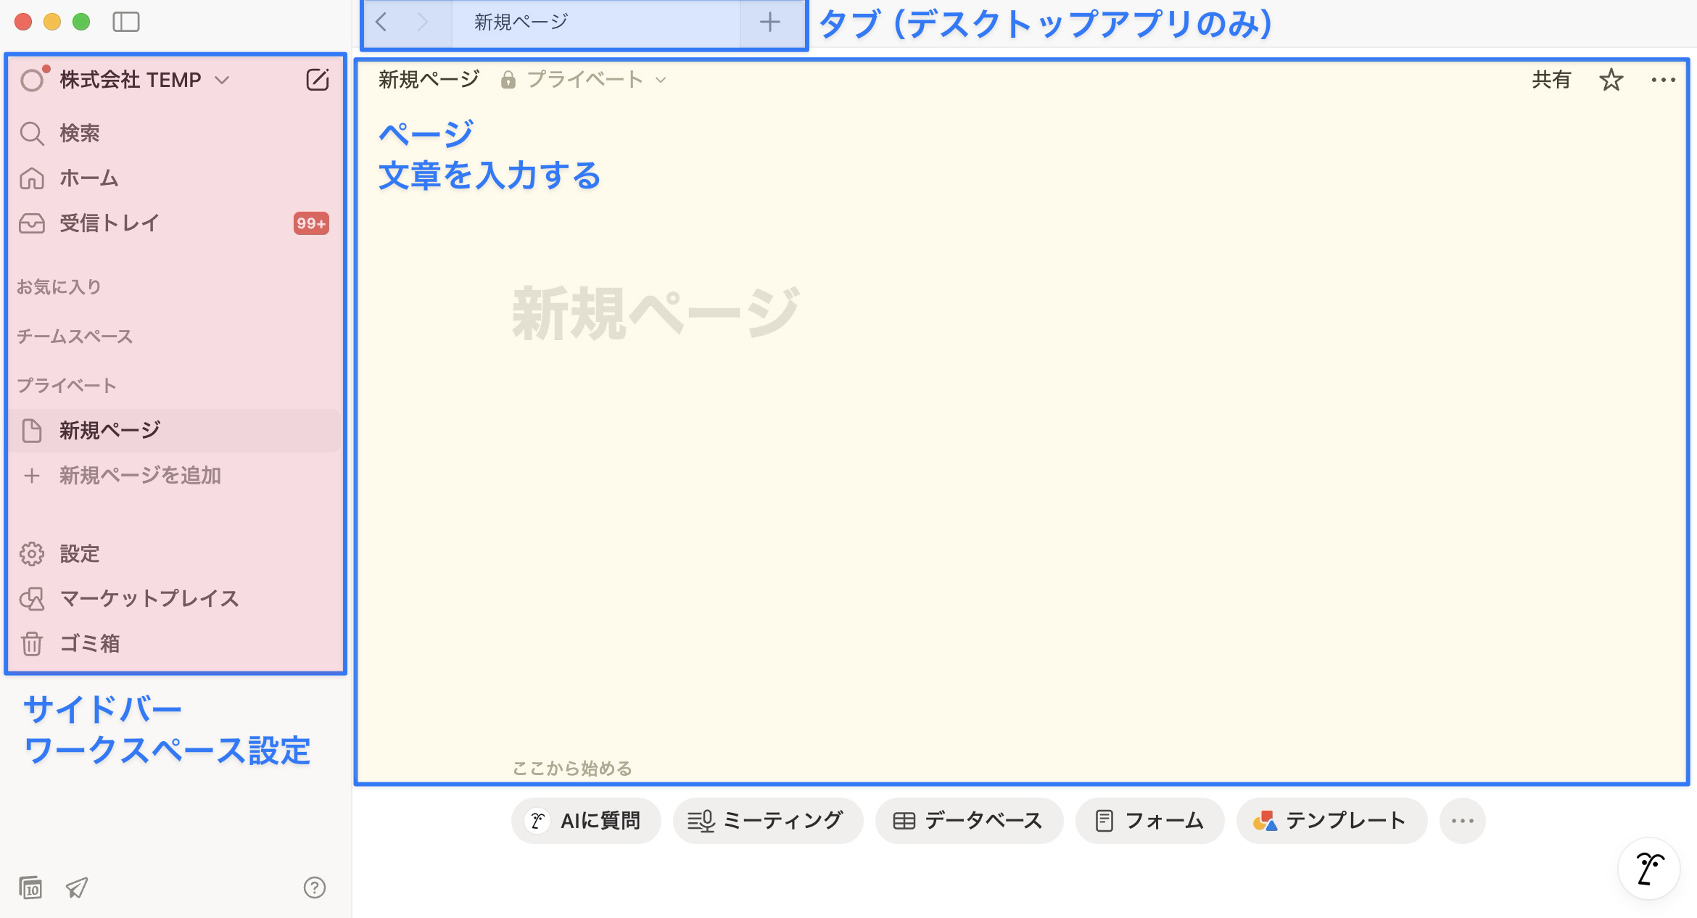The image size is (1697, 918).
Task: Open 検索 in the sidebar
Action: [174, 133]
